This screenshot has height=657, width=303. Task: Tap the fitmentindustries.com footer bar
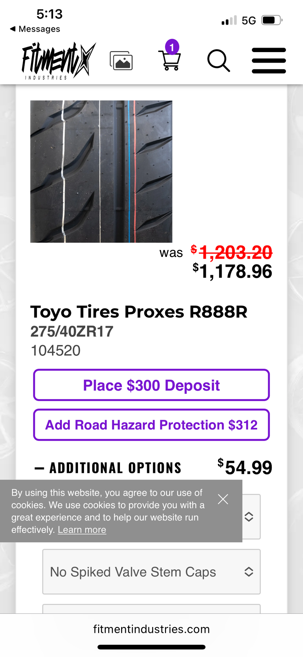[151, 629]
